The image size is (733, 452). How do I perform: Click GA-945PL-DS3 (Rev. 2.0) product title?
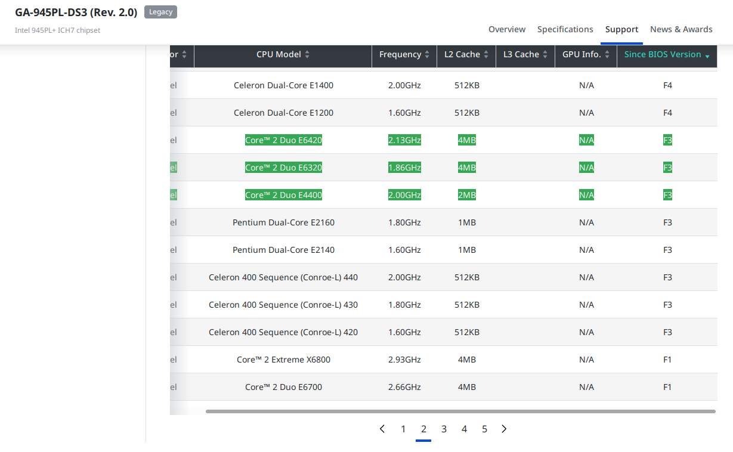(x=76, y=12)
